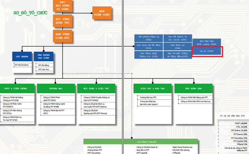Click the Dự án VISKY box
Image resolution: width=249 pixels, height=154 pixels.
point(207,51)
